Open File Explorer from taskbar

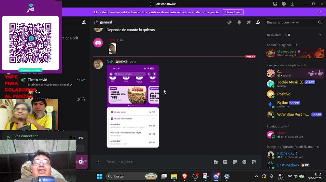174,176
